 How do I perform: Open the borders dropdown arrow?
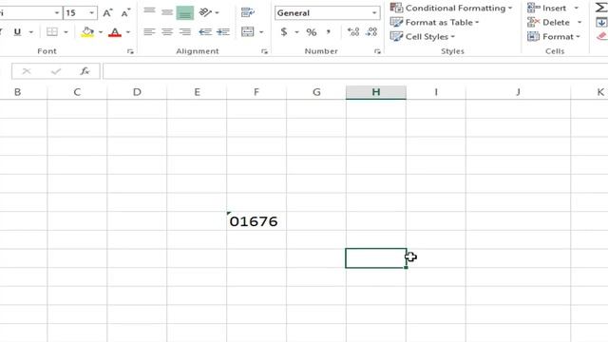click(x=66, y=32)
